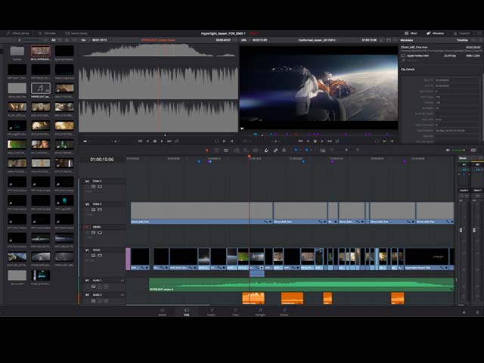This screenshot has width=484, height=363.
Task: Toggle the Sound Library panel
Action: click(76, 33)
